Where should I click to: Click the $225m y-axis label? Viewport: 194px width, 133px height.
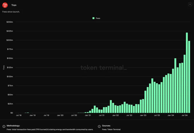[x=10, y=31]
